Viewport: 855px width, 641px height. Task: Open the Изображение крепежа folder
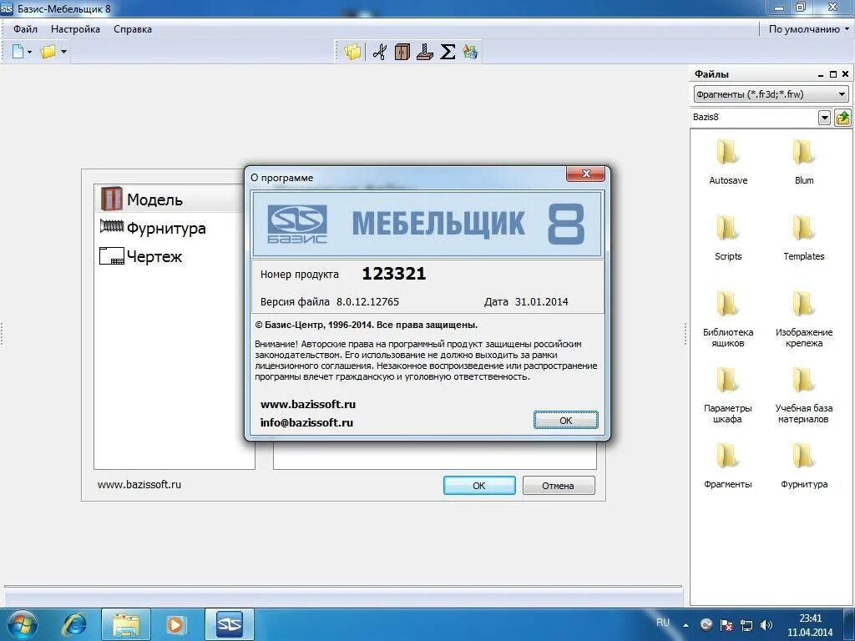point(804,319)
